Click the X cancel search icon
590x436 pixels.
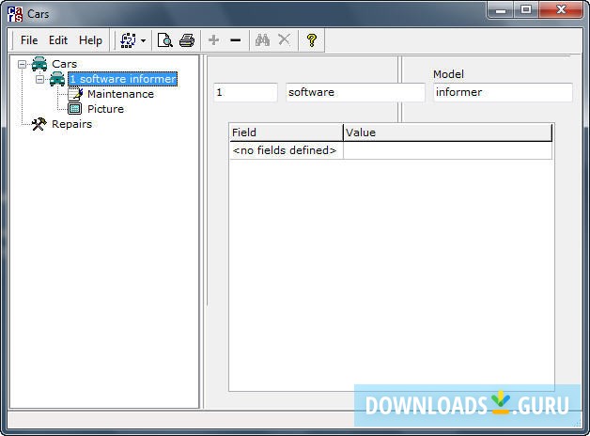click(x=284, y=39)
